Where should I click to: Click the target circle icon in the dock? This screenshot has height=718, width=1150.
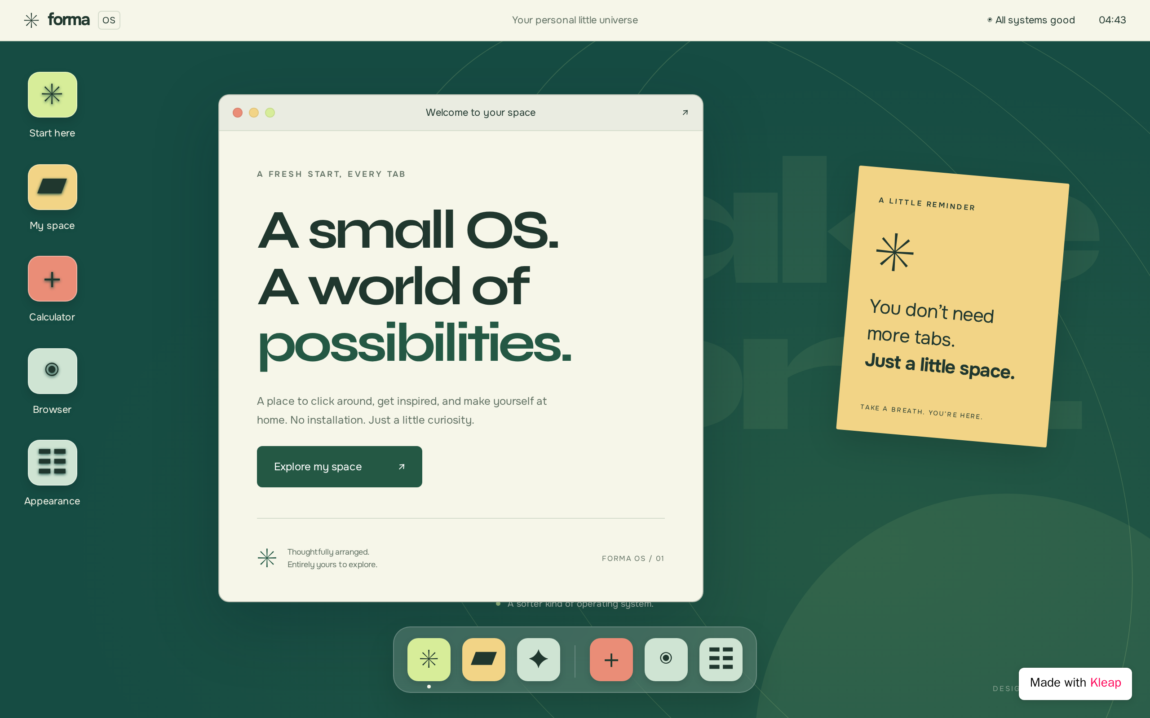tap(666, 659)
